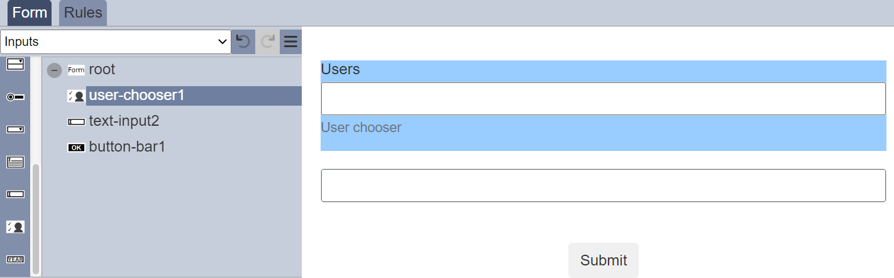
Task: Collapse the root tree node
Action: click(55, 70)
